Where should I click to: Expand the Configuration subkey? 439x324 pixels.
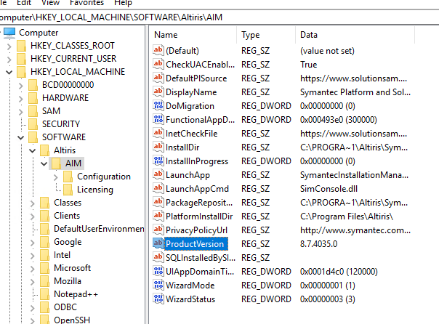click(x=56, y=177)
